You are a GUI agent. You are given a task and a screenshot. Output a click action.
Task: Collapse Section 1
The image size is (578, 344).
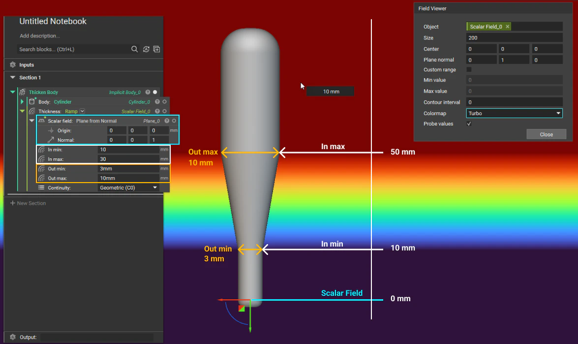13,77
